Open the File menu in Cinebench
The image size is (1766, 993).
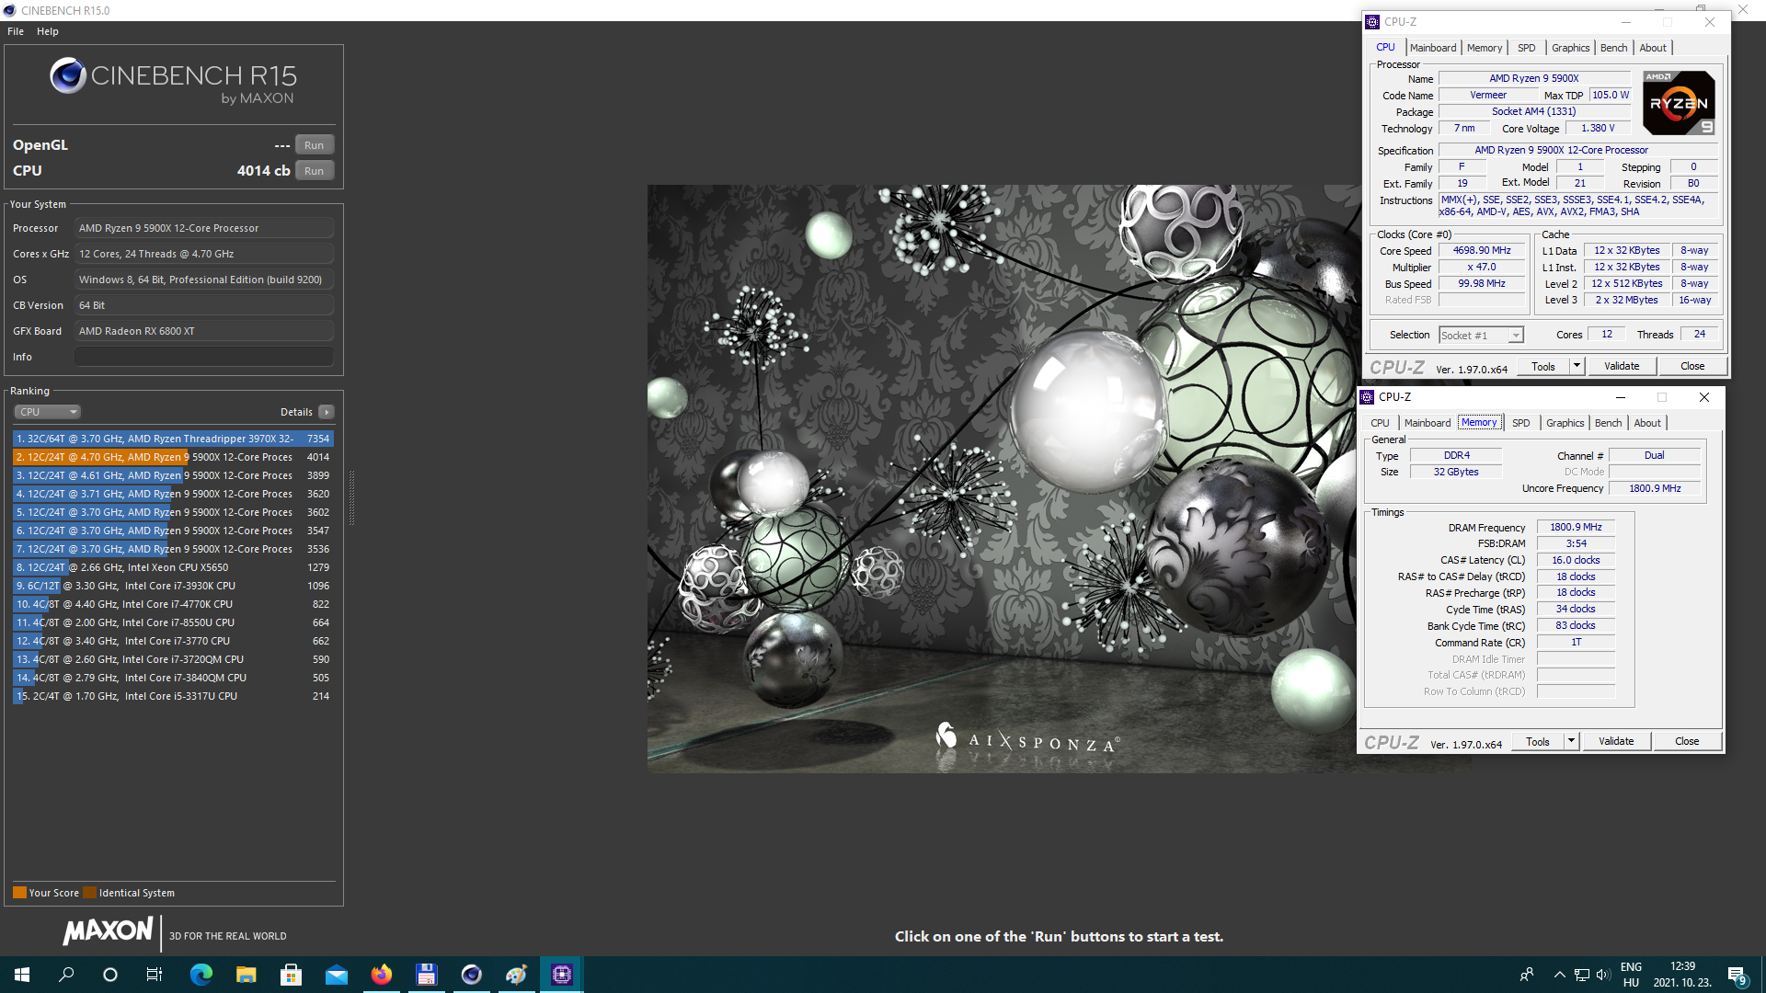(16, 31)
